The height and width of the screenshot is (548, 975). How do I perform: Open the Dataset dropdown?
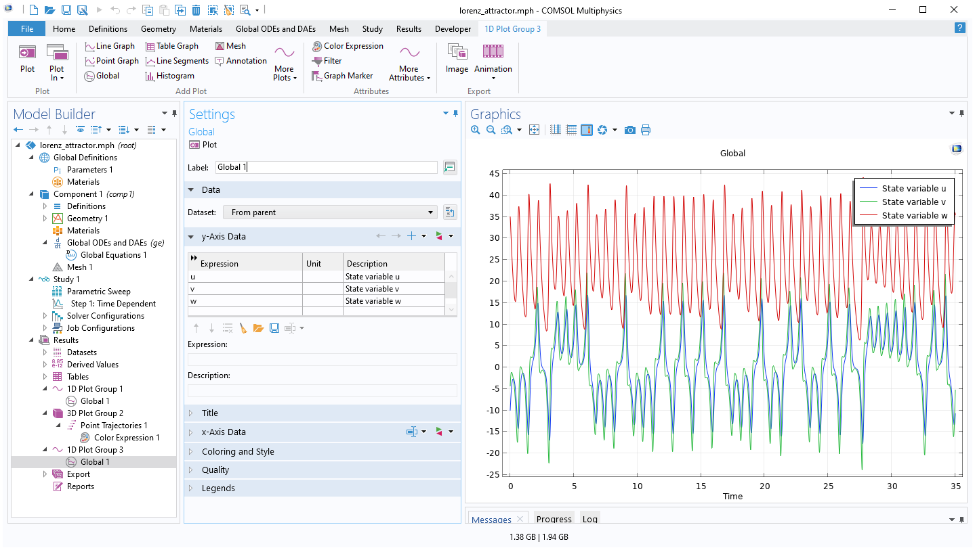(330, 212)
